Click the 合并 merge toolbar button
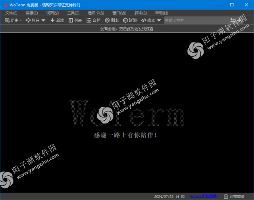254x200 pixels. (x=93, y=20)
